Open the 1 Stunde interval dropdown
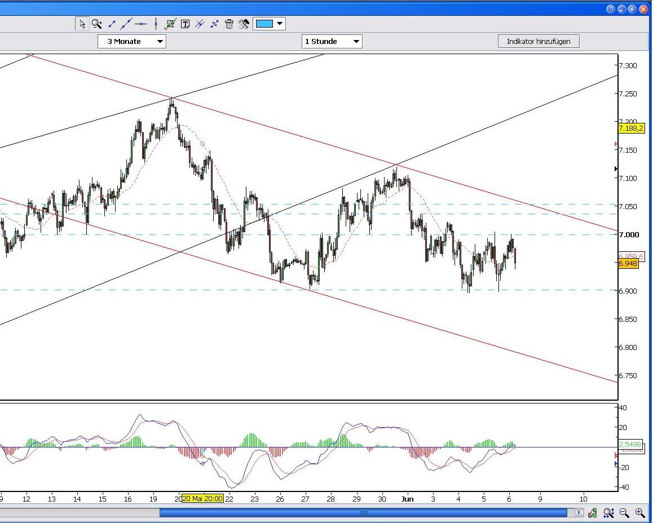 click(332, 41)
